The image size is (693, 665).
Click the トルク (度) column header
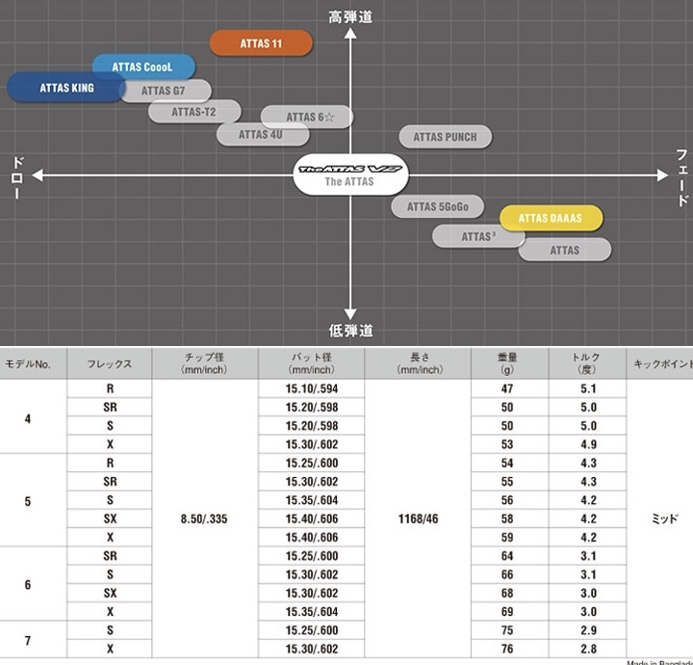click(586, 363)
